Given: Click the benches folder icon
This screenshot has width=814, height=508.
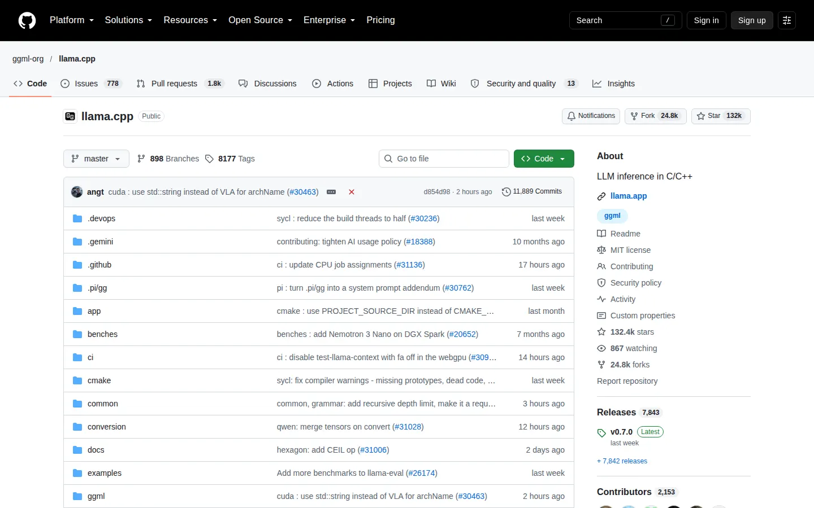Looking at the screenshot, I should [x=77, y=334].
